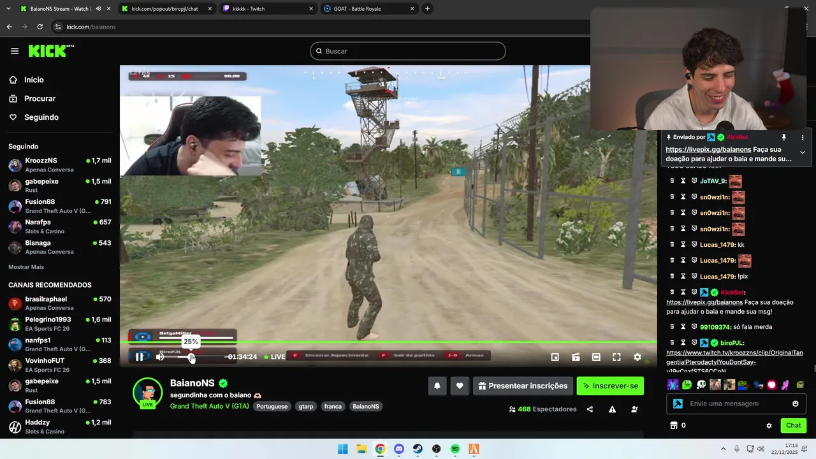This screenshot has height=459, width=816.
Task: Click the Buscar search field
Action: tap(408, 51)
